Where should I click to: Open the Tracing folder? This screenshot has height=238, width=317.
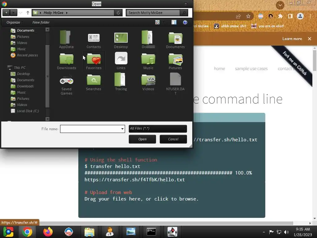(121, 82)
